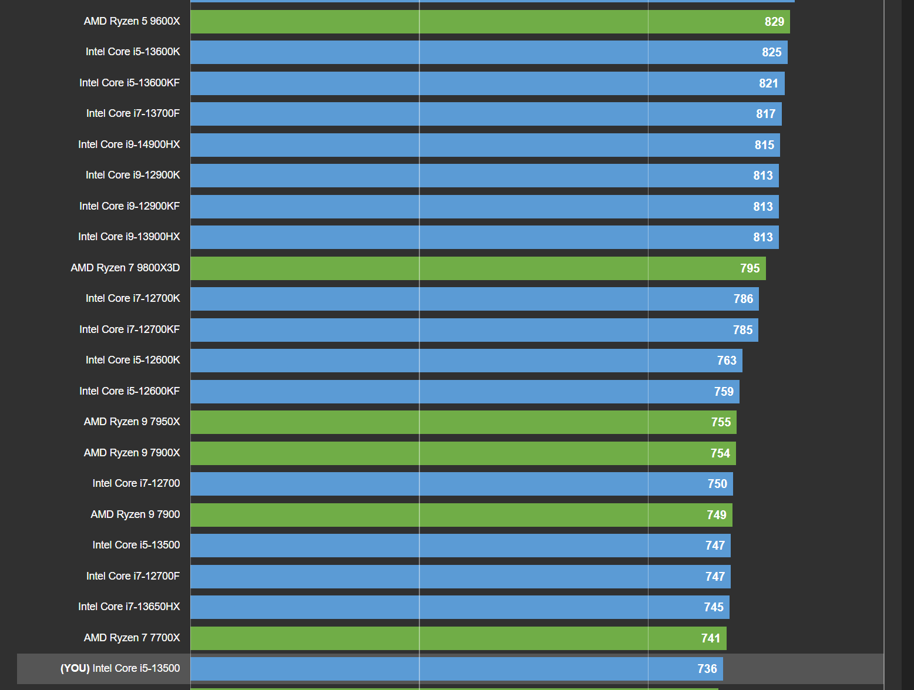
Task: Select the Intel Core i7-13650HX label
Action: tap(129, 607)
